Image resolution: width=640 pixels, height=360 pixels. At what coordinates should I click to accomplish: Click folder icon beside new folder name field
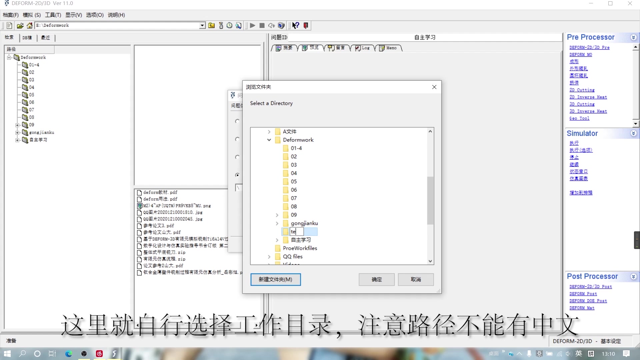click(286, 231)
